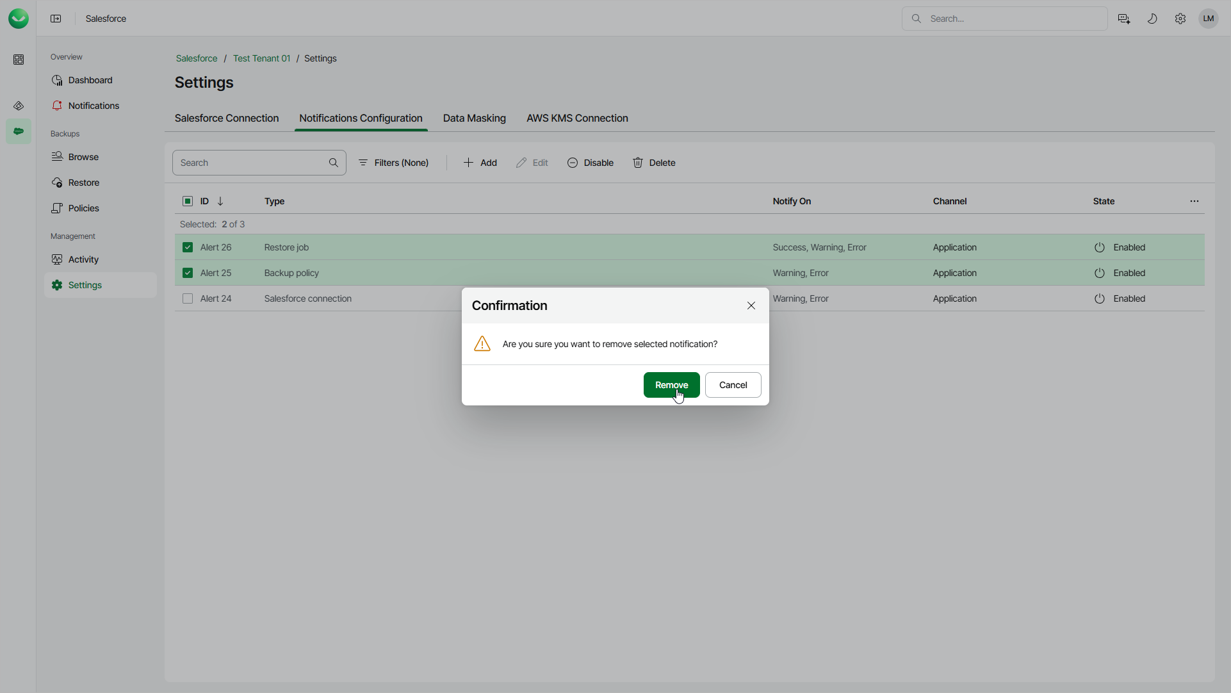The width and height of the screenshot is (1231, 693).
Task: Click the delete trash icon in toolbar
Action: click(x=638, y=163)
